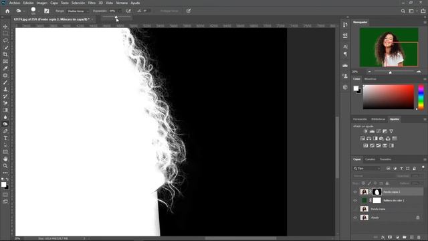Select the History Brush tool

[x=5, y=96]
